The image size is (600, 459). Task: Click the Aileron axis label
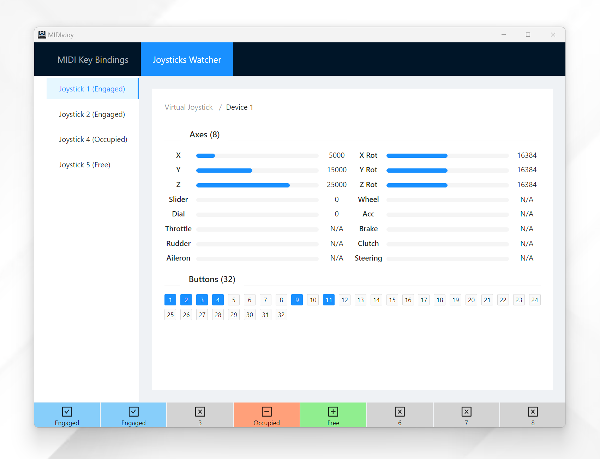pyautogui.click(x=178, y=258)
